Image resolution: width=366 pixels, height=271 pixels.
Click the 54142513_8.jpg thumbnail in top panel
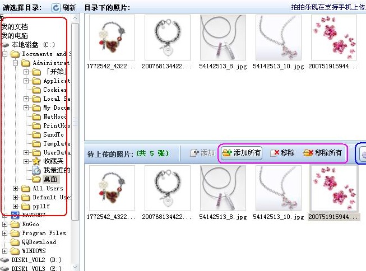click(x=223, y=37)
